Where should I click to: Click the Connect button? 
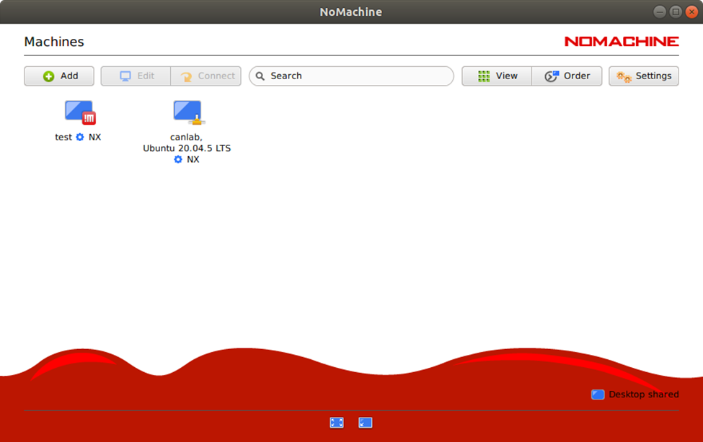pyautogui.click(x=205, y=76)
